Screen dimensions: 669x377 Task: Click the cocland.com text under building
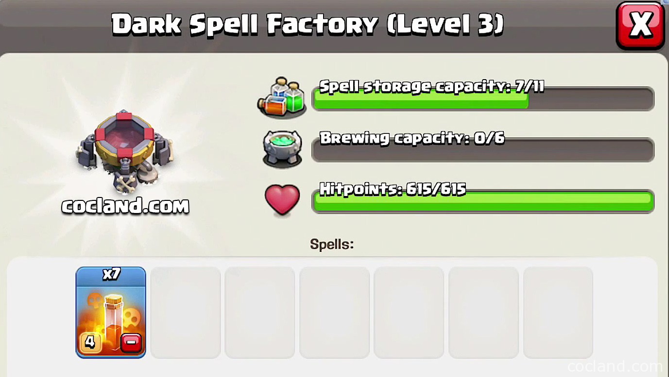pos(125,207)
